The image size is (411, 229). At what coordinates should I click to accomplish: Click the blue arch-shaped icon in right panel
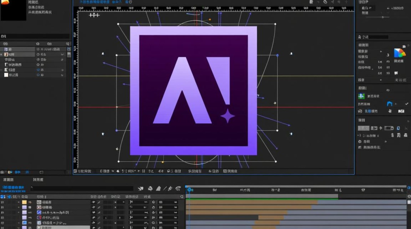click(390, 104)
